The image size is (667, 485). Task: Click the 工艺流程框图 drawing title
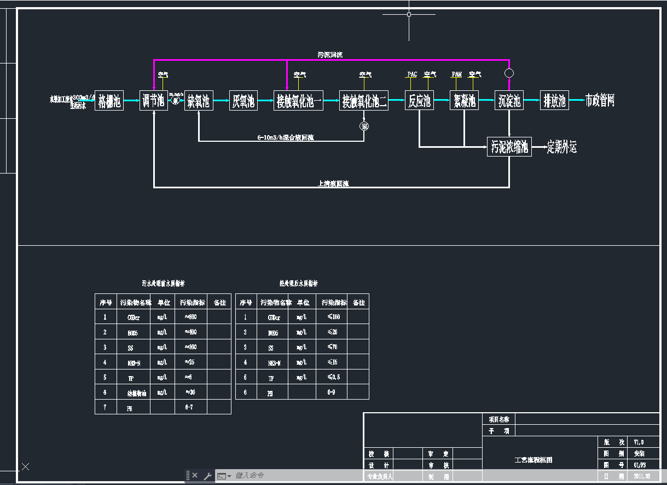tap(533, 460)
